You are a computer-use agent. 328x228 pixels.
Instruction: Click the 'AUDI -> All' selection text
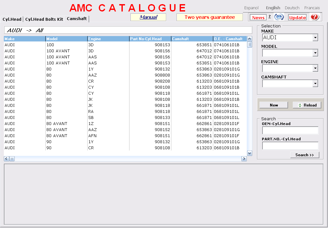pyautogui.click(x=25, y=31)
